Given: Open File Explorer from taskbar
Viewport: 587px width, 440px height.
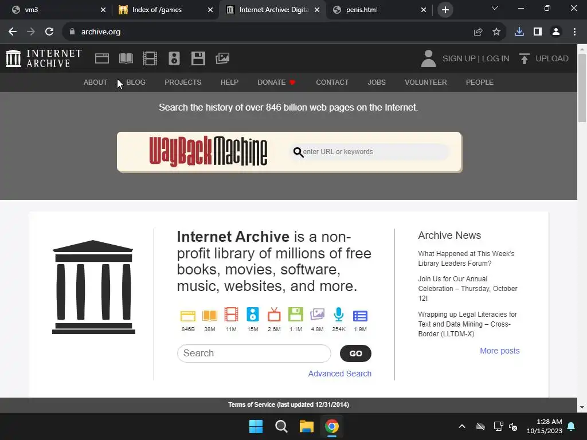Looking at the screenshot, I should point(307,426).
